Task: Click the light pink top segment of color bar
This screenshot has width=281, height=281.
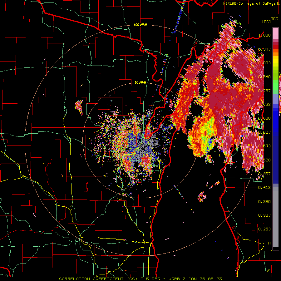Action: pos(276,33)
